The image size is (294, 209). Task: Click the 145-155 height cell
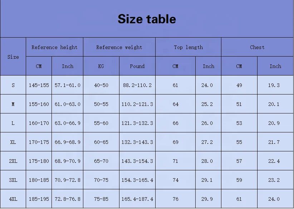point(39,85)
